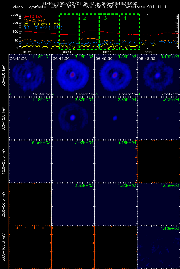Click the 'clean' algorithm label
This screenshot has width=180, height=269.
(18, 7)
